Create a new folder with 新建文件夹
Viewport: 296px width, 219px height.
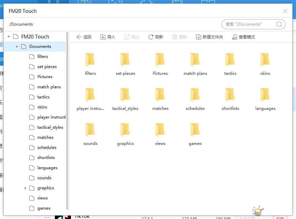(x=209, y=37)
